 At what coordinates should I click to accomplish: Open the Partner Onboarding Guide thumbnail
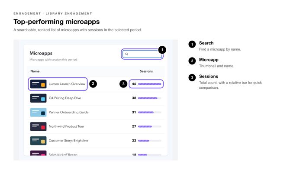[x=38, y=112]
